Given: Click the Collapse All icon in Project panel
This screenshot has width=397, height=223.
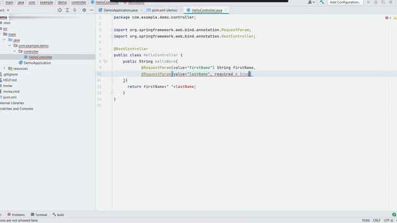Looking at the screenshot, I should coord(74,10).
